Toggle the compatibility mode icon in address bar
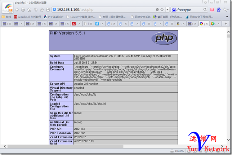 [x=157, y=10]
